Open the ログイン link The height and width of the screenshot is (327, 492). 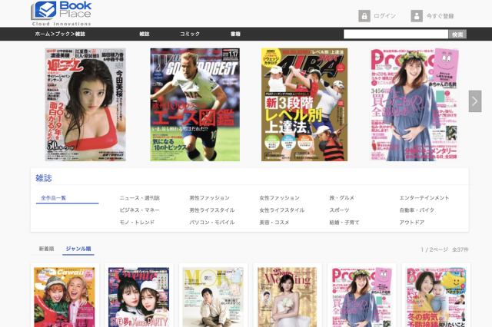384,16
